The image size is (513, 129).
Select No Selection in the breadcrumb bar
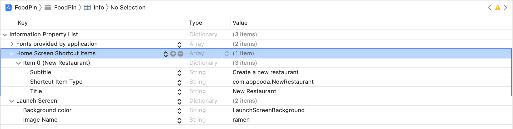(128, 7)
